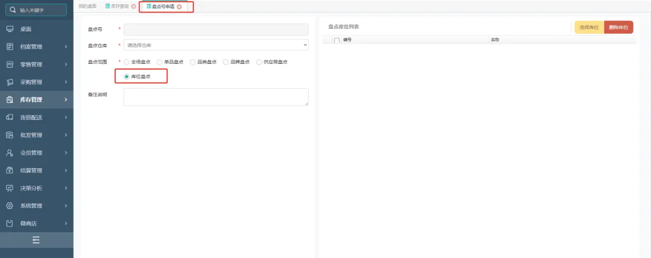Choose the 库位盘点 radio option

click(127, 77)
